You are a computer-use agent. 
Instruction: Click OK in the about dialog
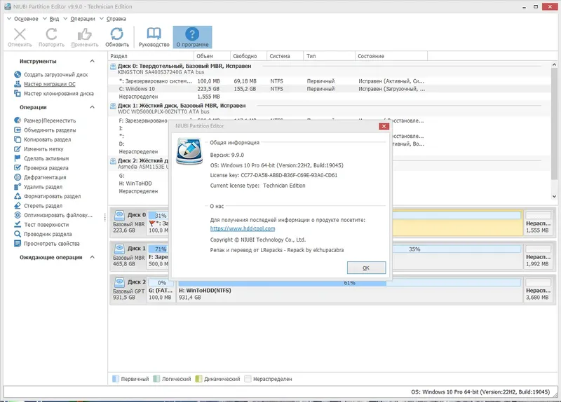pos(366,268)
